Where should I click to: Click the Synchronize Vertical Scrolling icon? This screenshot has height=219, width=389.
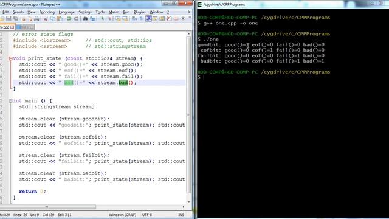point(118,19)
